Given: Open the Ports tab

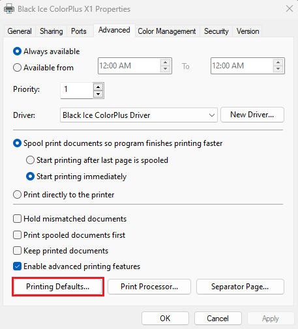Looking at the screenshot, I should point(79,31).
